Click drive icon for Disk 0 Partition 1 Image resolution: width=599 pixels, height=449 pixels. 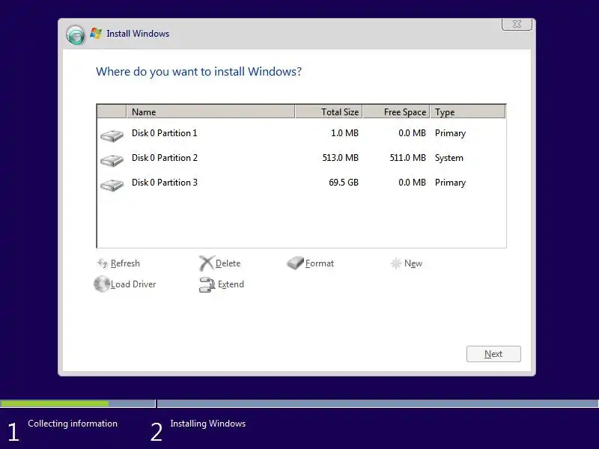click(x=112, y=135)
